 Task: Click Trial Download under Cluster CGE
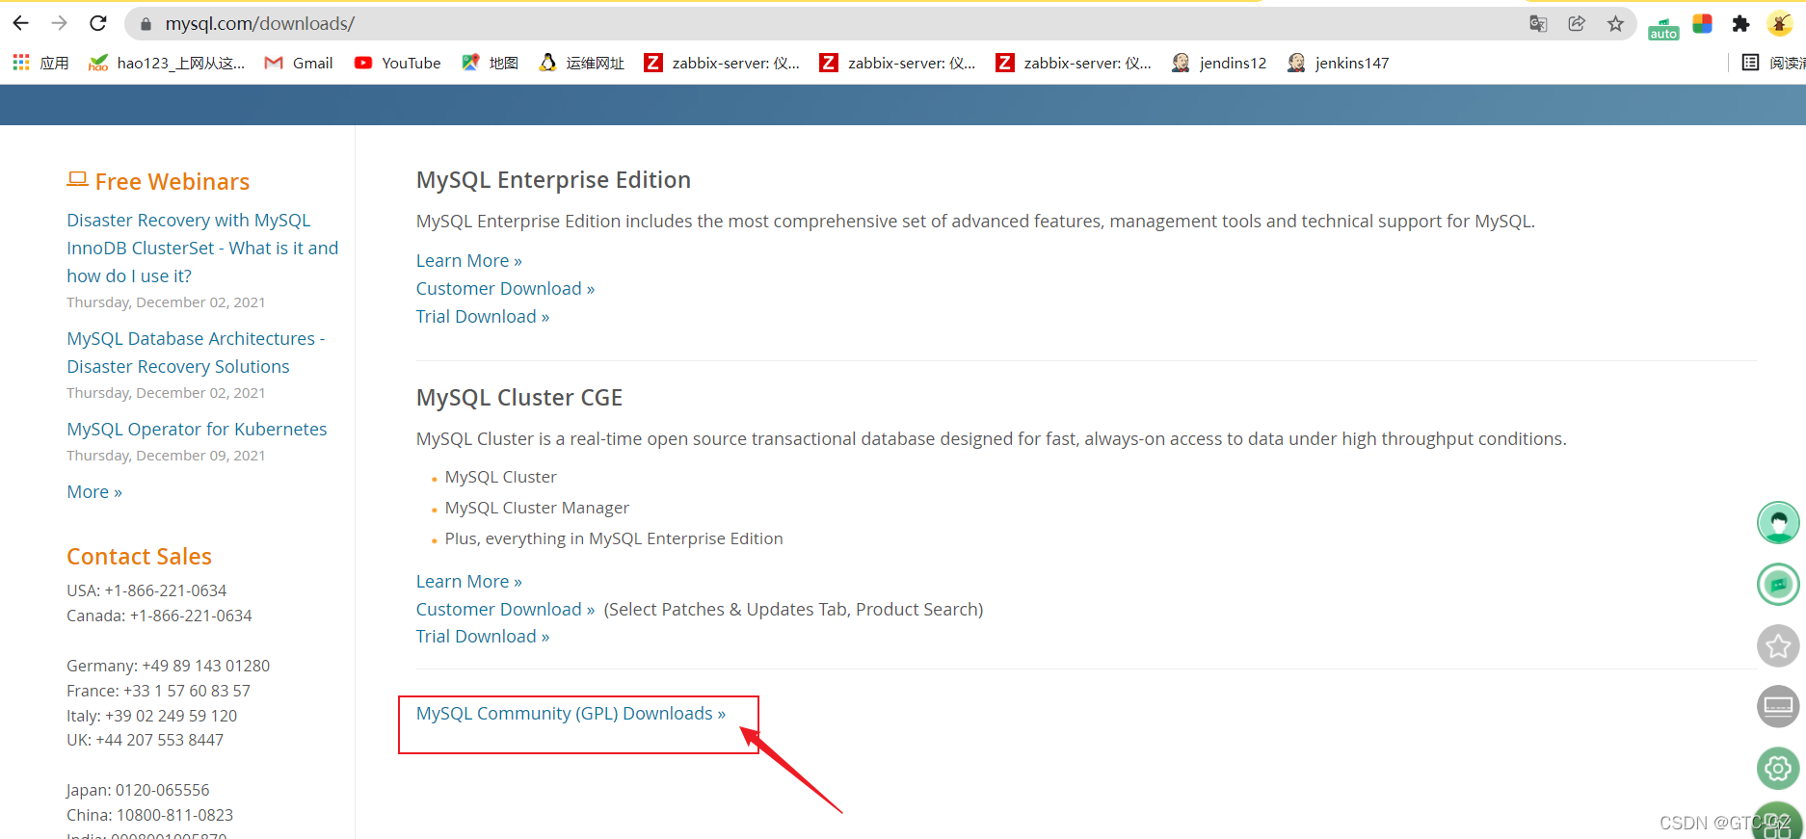[x=483, y=636]
